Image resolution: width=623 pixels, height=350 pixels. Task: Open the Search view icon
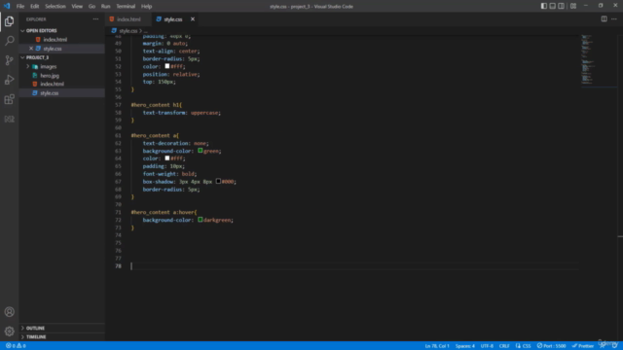(x=9, y=41)
